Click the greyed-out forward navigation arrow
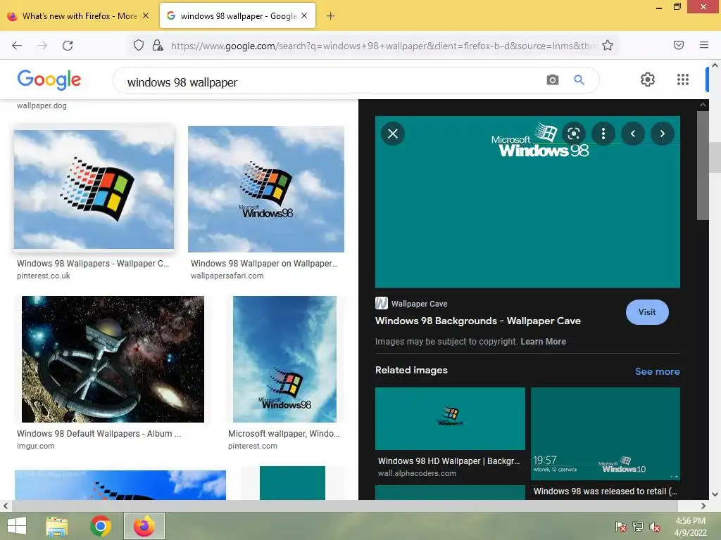This screenshot has height=540, width=721. [x=42, y=46]
